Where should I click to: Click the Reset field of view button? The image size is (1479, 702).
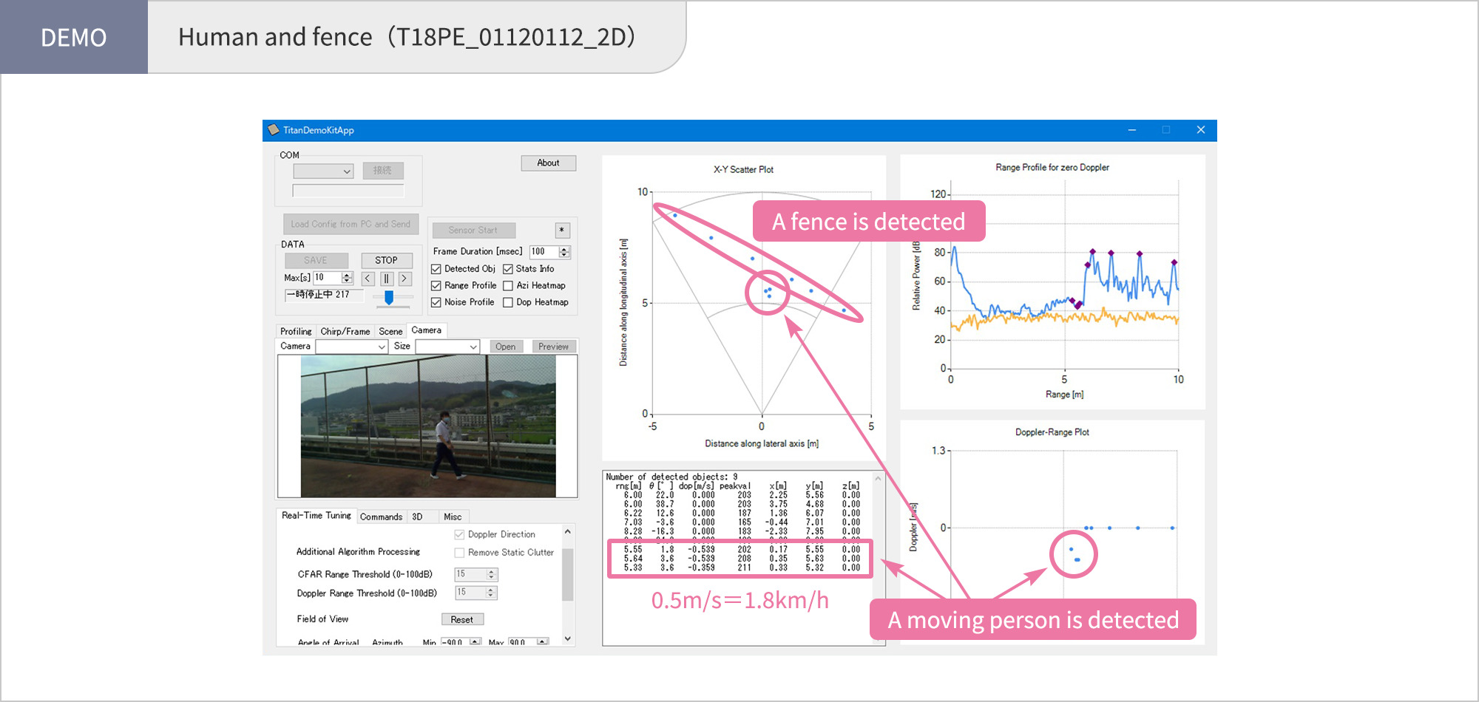[x=462, y=620]
